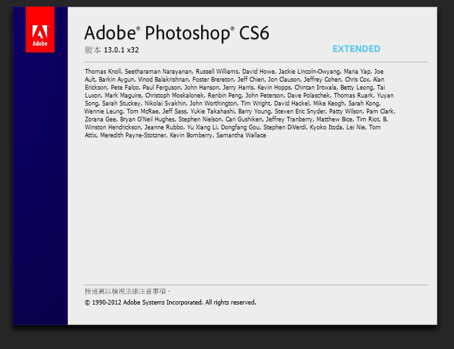This screenshot has width=454, height=349.
Task: Click Russell Williams in the credits list
Action: [x=217, y=72]
